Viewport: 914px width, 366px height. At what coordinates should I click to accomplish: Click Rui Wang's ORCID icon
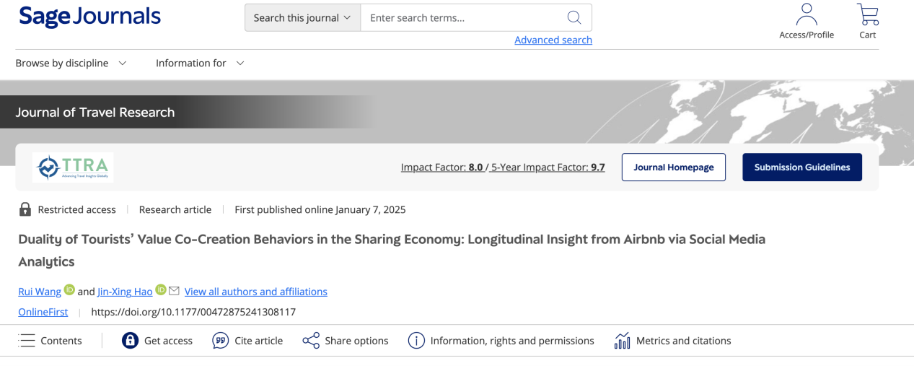[69, 290]
